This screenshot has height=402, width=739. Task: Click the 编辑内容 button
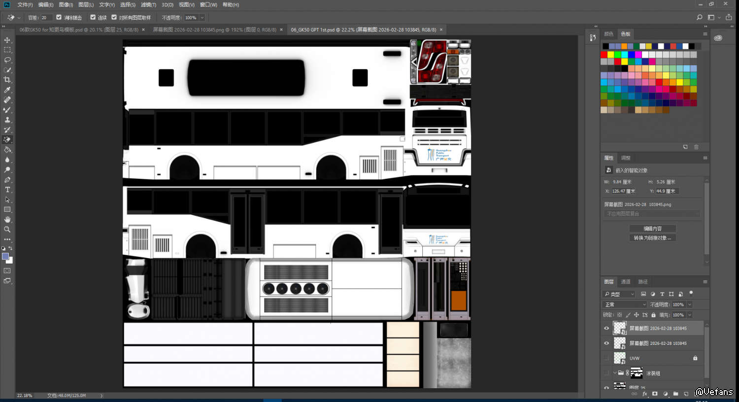tap(652, 229)
